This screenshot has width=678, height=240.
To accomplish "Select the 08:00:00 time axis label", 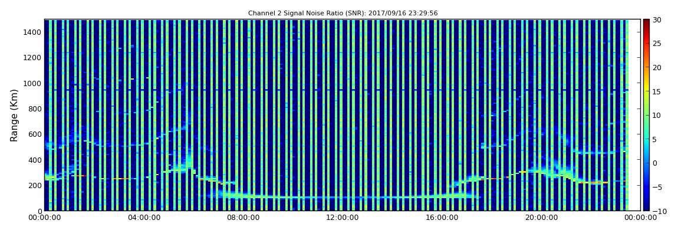I will pos(243,218).
